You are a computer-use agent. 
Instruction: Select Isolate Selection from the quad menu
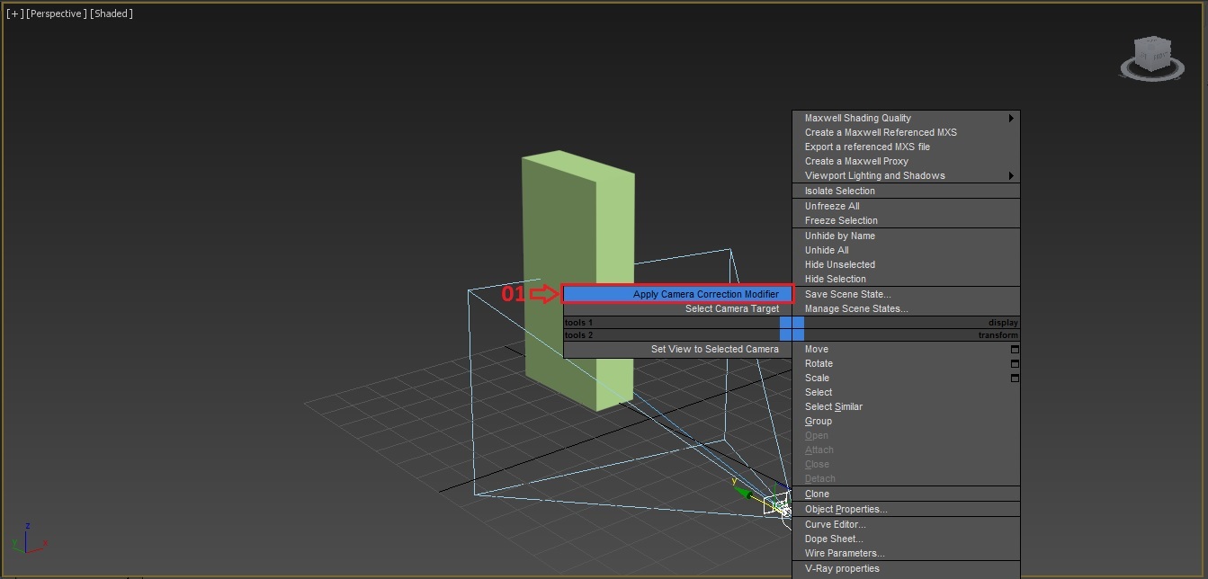839,191
